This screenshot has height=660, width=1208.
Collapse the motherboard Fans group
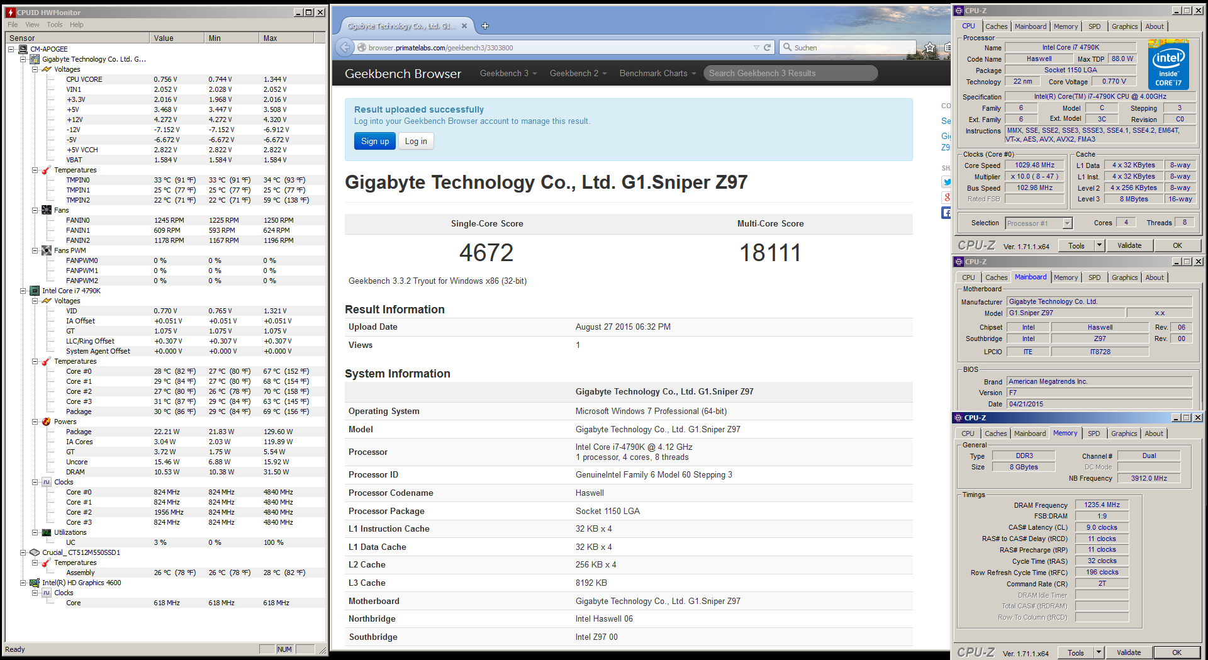pyautogui.click(x=35, y=210)
